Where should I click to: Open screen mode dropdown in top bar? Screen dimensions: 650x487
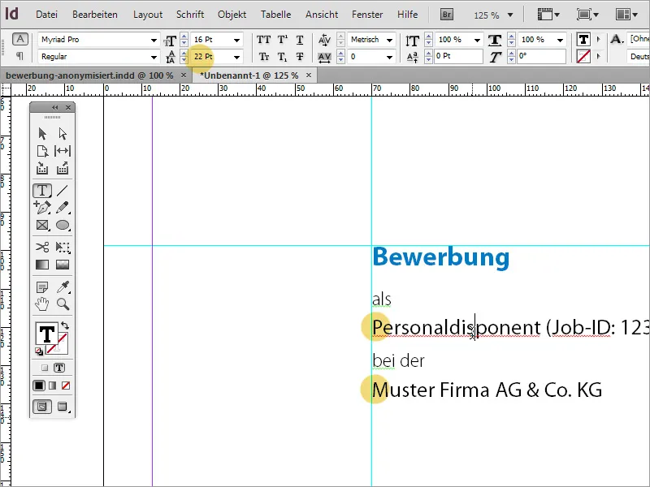[587, 15]
